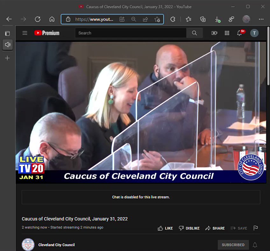Go back to the previous page
The height and width of the screenshot is (251, 270).
pos(9,19)
